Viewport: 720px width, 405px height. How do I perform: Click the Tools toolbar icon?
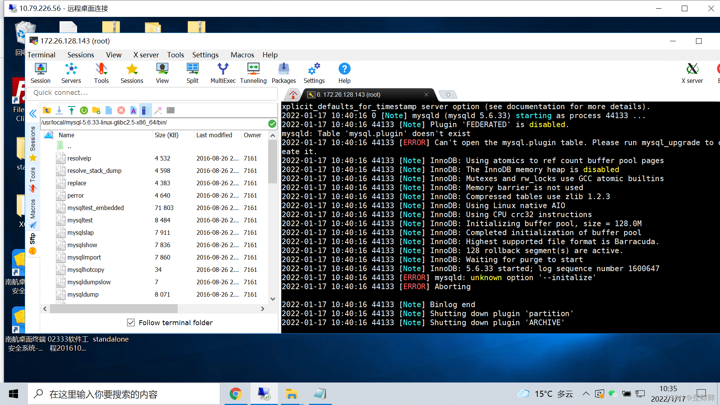coord(101,73)
